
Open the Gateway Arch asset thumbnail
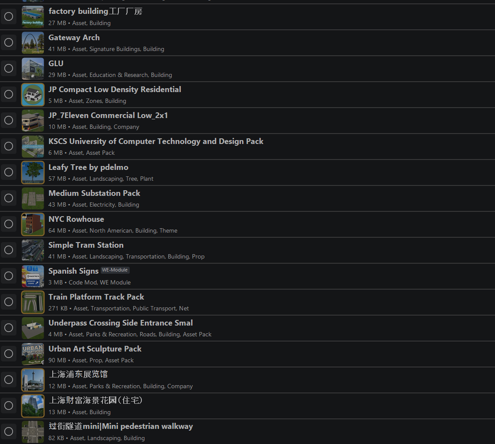[x=33, y=43]
